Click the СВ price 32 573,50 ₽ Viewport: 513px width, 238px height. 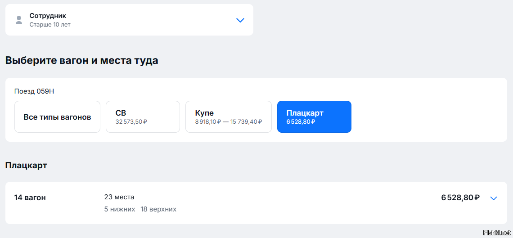click(x=131, y=121)
